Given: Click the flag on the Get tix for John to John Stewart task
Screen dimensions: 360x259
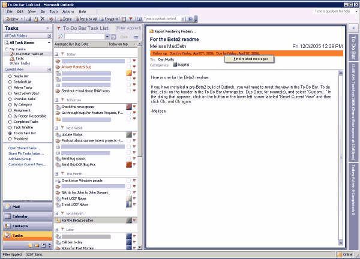Looking at the screenshot, I should [134, 192].
